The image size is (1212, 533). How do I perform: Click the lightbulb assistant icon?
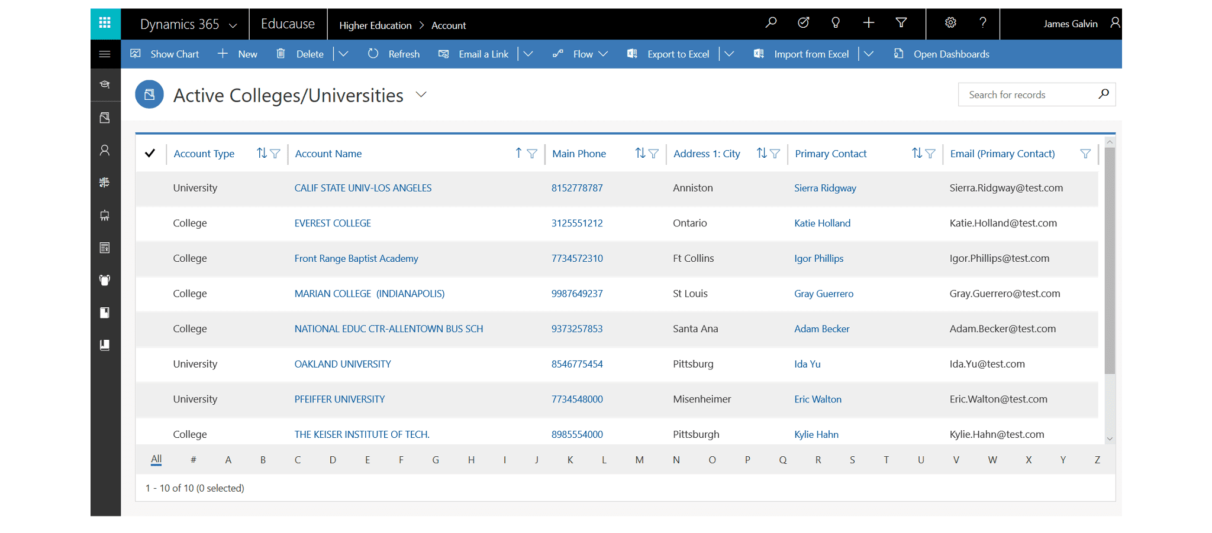[x=836, y=23]
